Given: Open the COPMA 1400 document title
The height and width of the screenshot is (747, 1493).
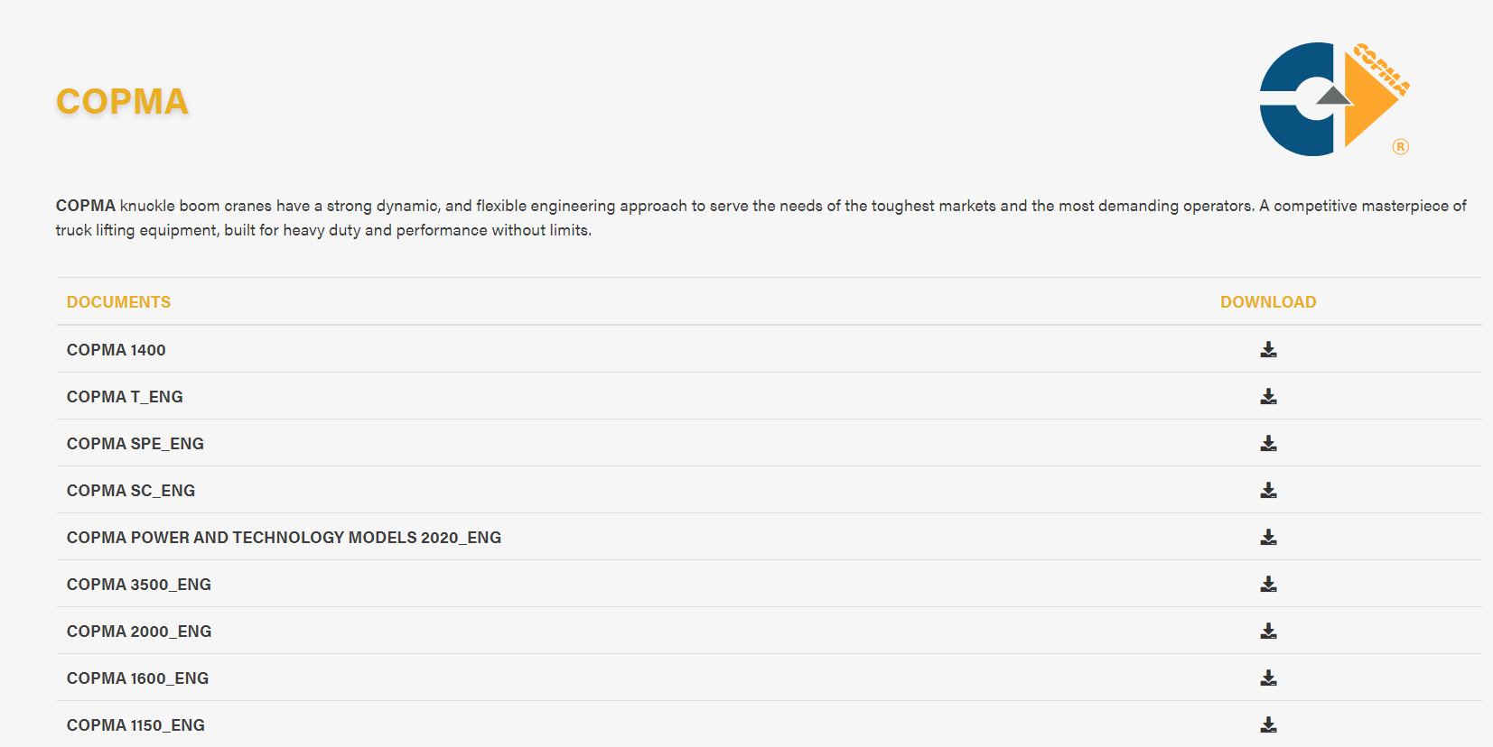Looking at the screenshot, I should click(116, 350).
